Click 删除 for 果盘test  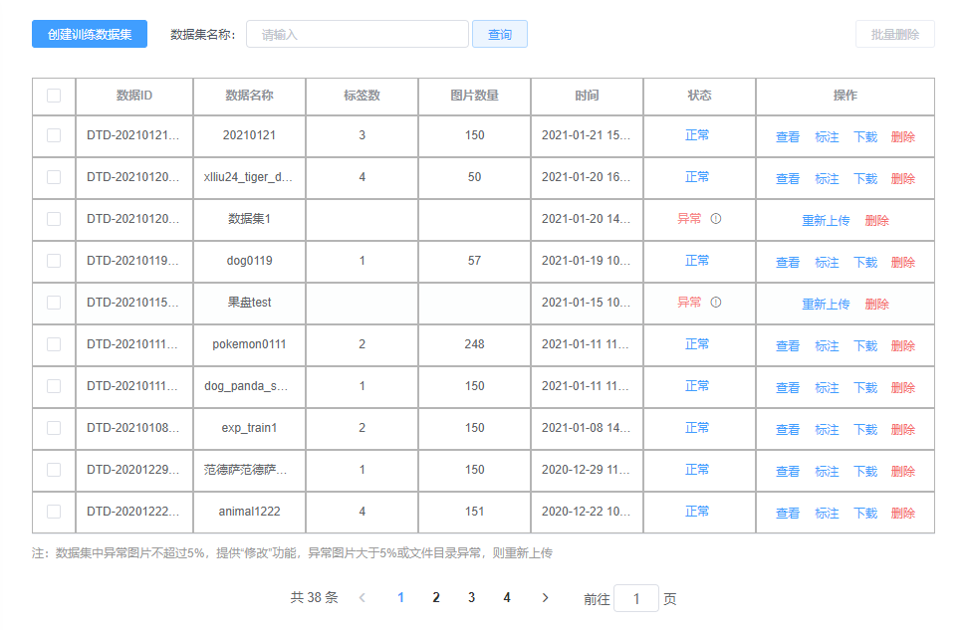(x=877, y=305)
